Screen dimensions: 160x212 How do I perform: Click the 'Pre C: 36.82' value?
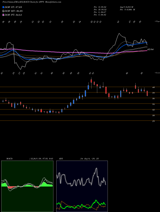click(100, 15)
